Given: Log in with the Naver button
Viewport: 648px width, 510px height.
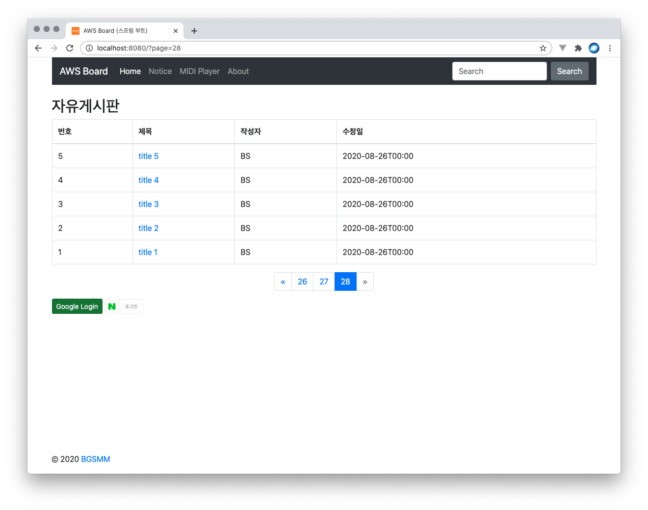Looking at the screenshot, I should pos(124,306).
